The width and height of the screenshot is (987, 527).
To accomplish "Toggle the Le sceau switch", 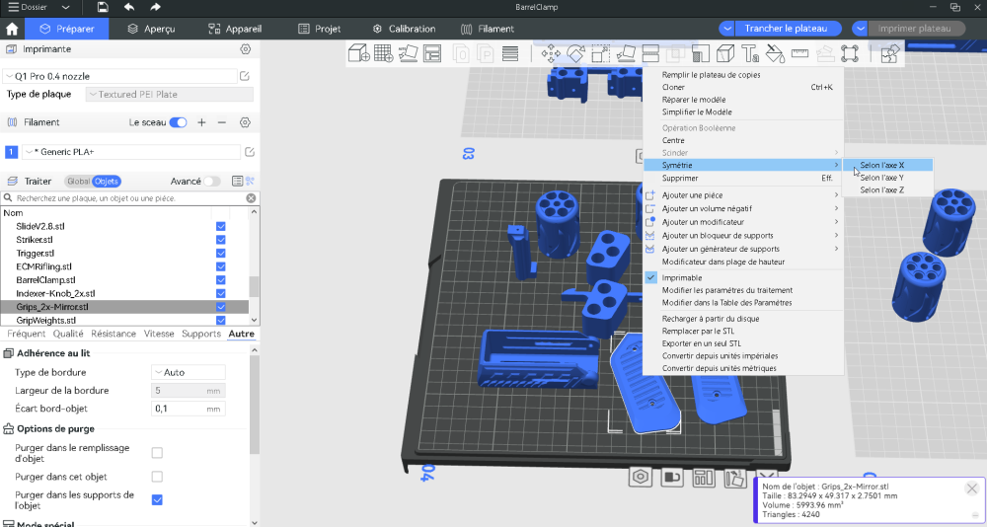I will coord(178,122).
